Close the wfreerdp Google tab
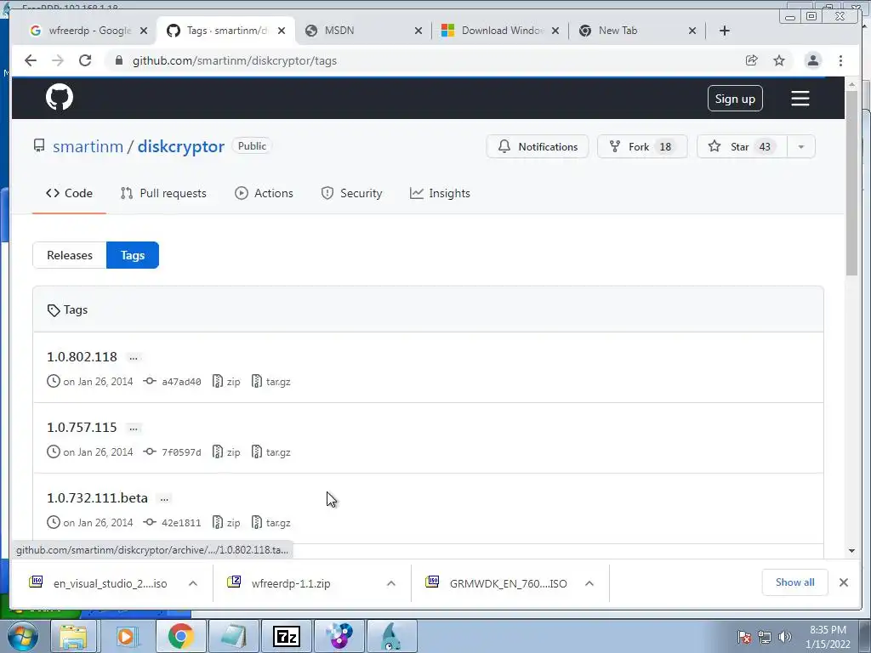The width and height of the screenshot is (871, 653). pos(143,31)
